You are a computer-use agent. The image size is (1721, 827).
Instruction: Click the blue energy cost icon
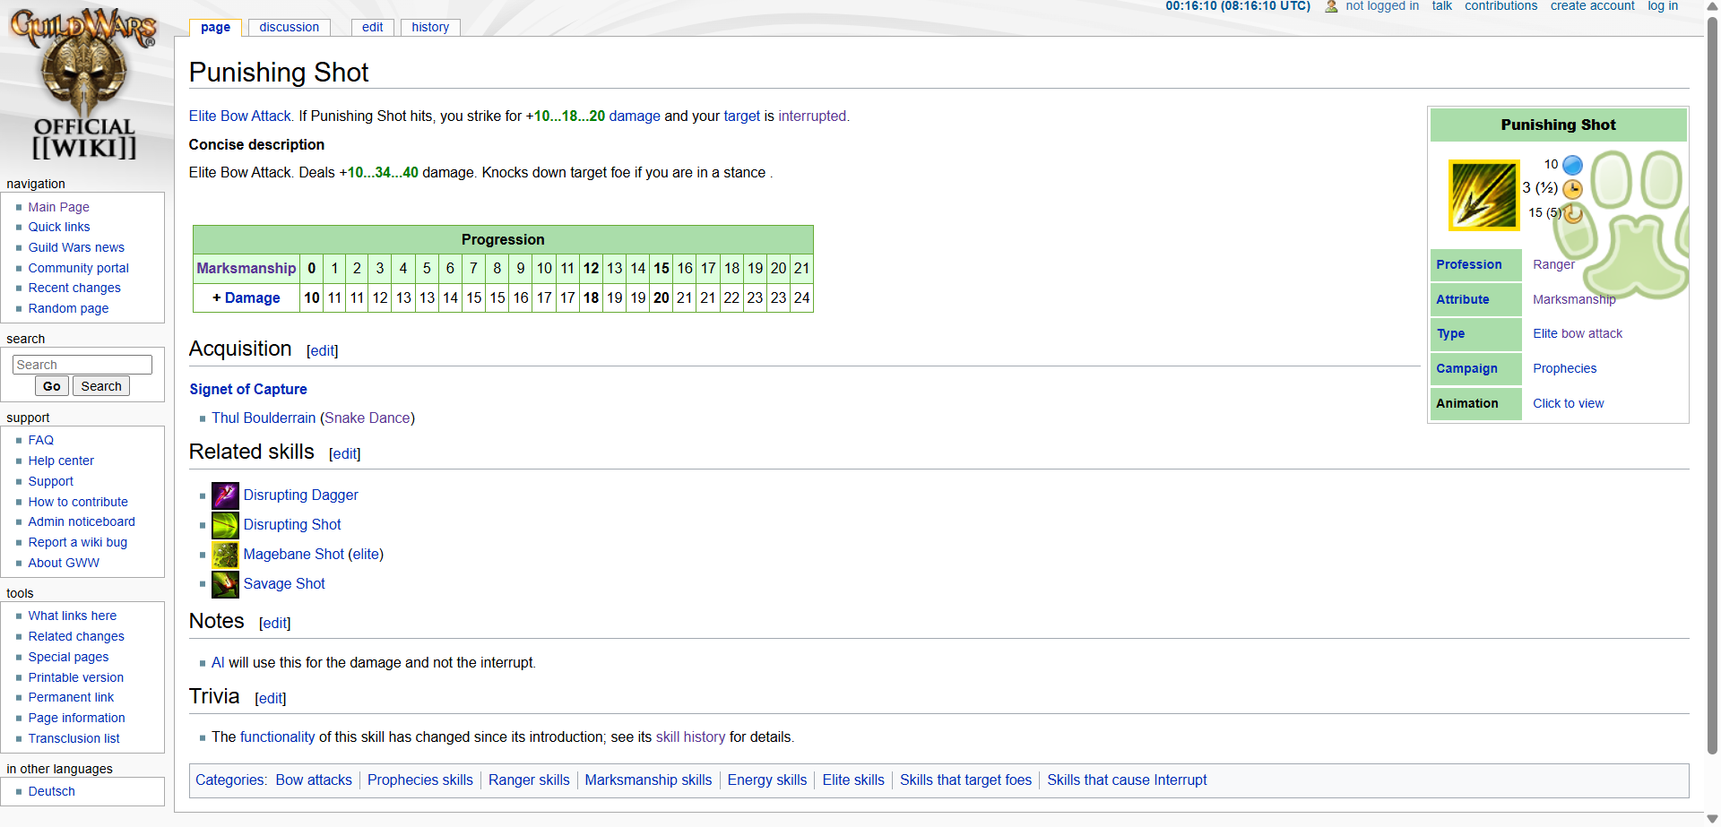[1572, 165]
